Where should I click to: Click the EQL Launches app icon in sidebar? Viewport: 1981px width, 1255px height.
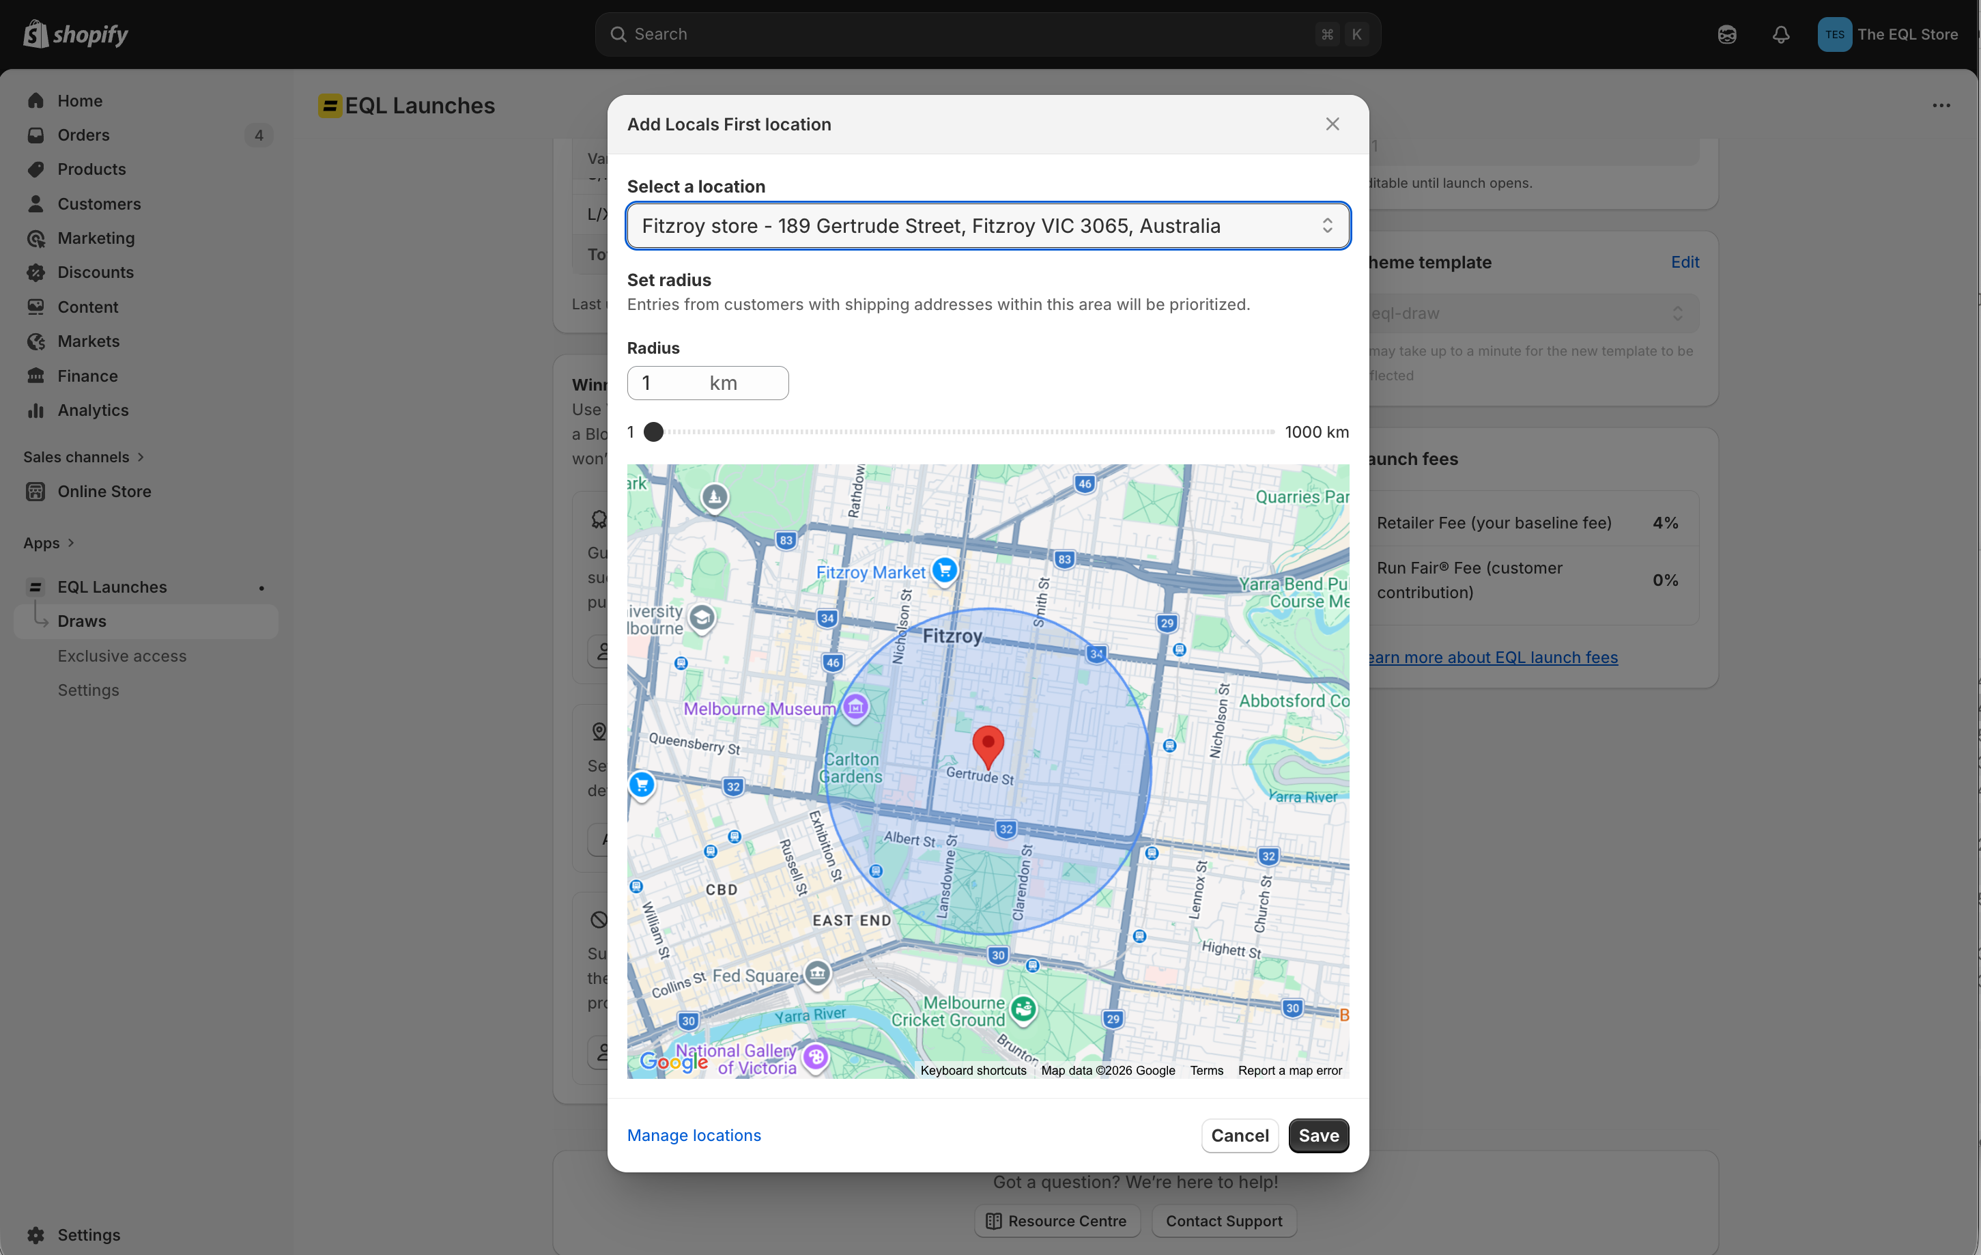(x=35, y=587)
